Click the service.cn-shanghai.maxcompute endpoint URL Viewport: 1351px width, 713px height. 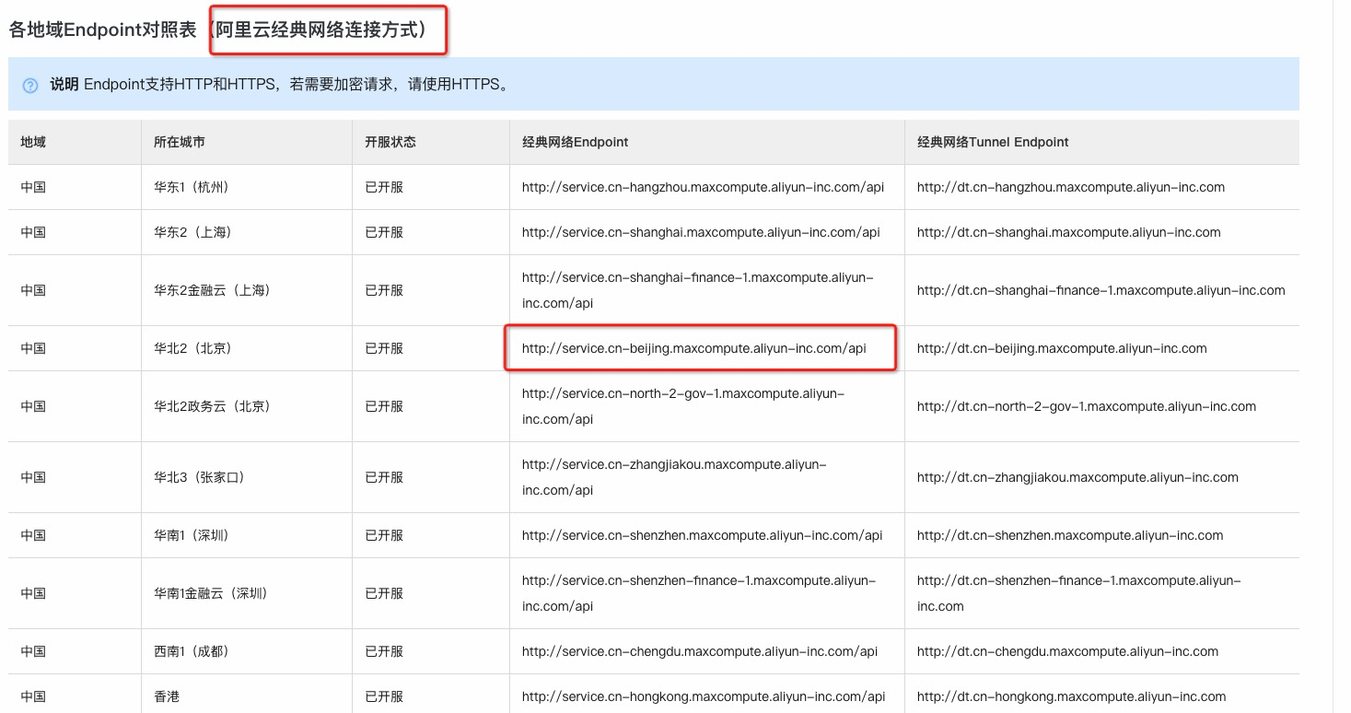(x=701, y=232)
